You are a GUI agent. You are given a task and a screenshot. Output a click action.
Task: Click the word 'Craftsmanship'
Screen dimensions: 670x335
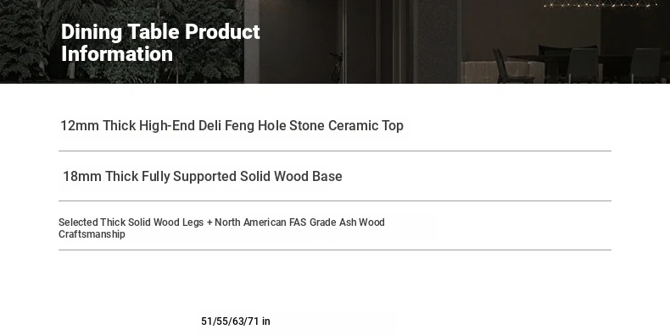point(92,234)
